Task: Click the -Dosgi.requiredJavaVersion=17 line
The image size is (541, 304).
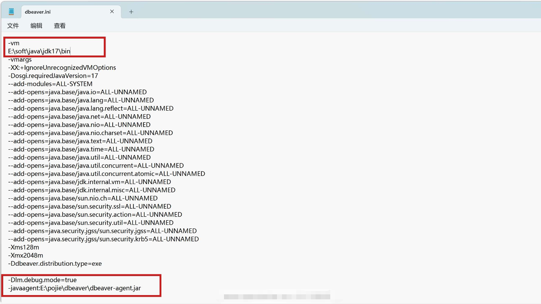Action: coord(53,76)
